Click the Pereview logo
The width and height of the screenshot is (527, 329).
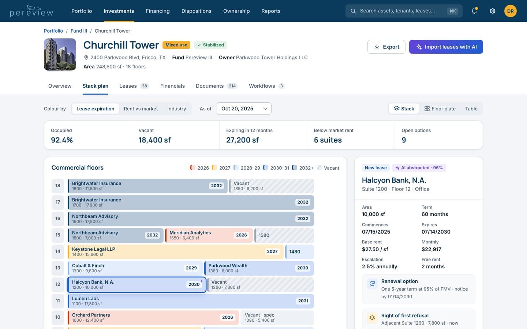[x=31, y=11]
